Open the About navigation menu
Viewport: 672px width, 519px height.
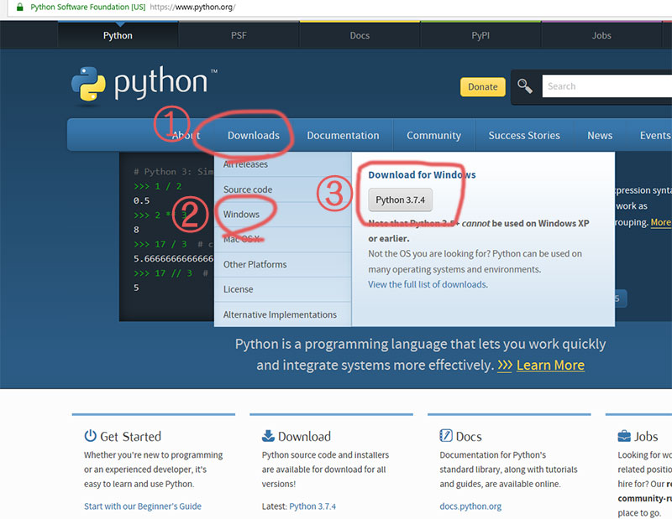click(x=186, y=135)
